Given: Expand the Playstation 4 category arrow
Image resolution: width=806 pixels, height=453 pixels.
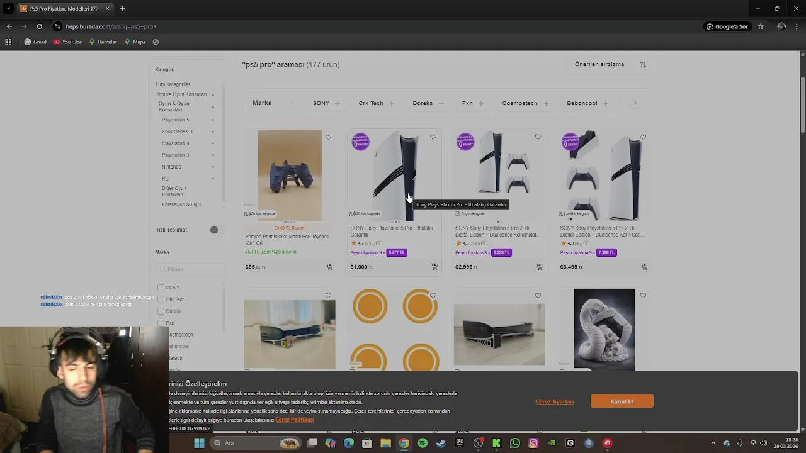Looking at the screenshot, I should (213, 143).
